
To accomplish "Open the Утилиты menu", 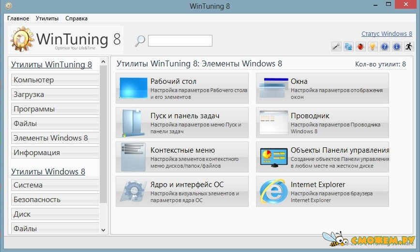I will 47,18.
